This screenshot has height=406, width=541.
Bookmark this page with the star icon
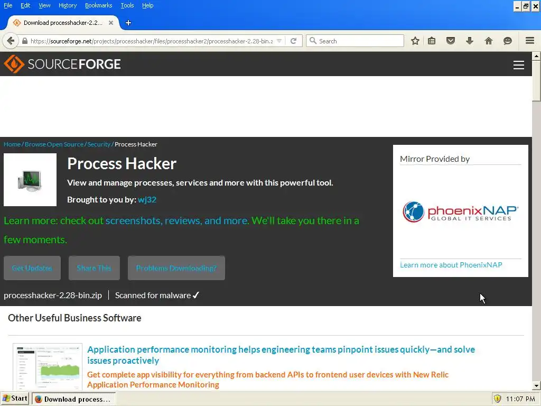coord(415,41)
